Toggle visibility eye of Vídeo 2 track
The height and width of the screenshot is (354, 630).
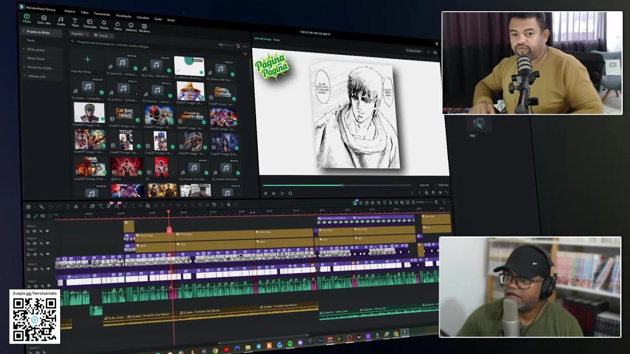coord(47,269)
